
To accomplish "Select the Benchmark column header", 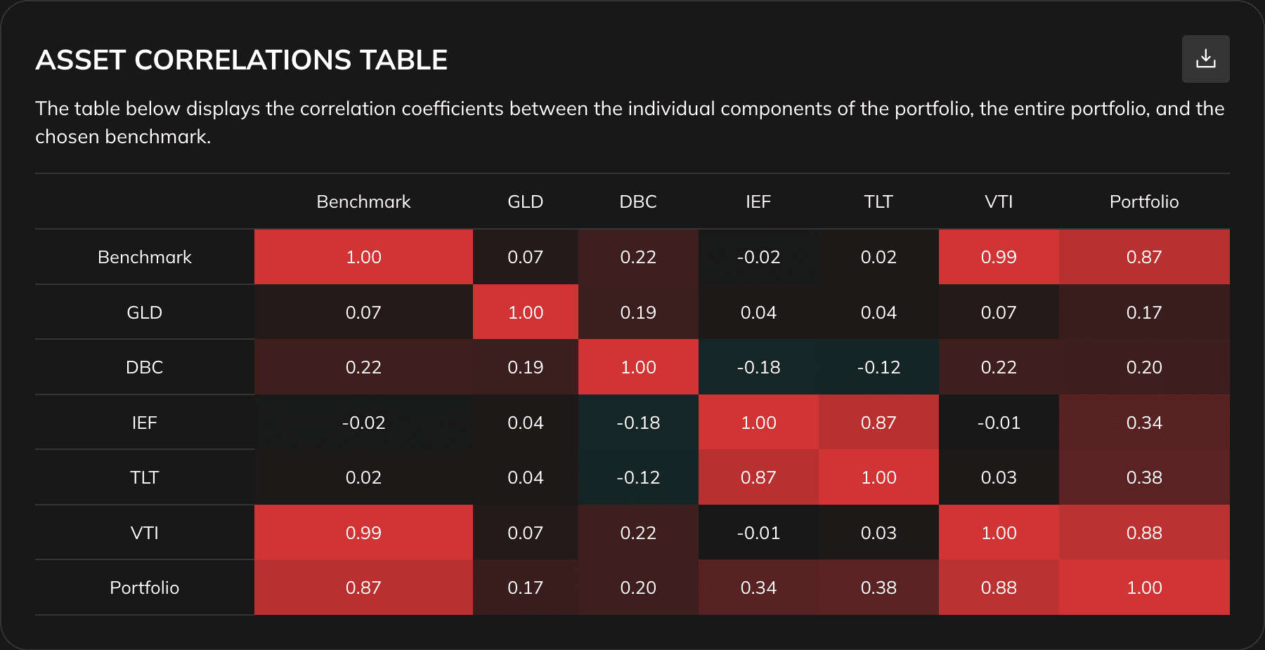I will point(363,201).
